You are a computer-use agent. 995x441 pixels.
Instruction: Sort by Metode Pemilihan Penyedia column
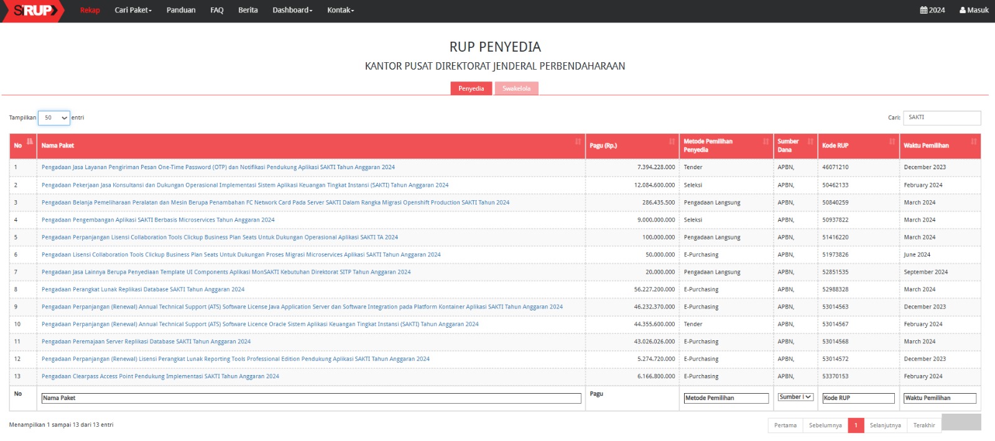click(726, 146)
